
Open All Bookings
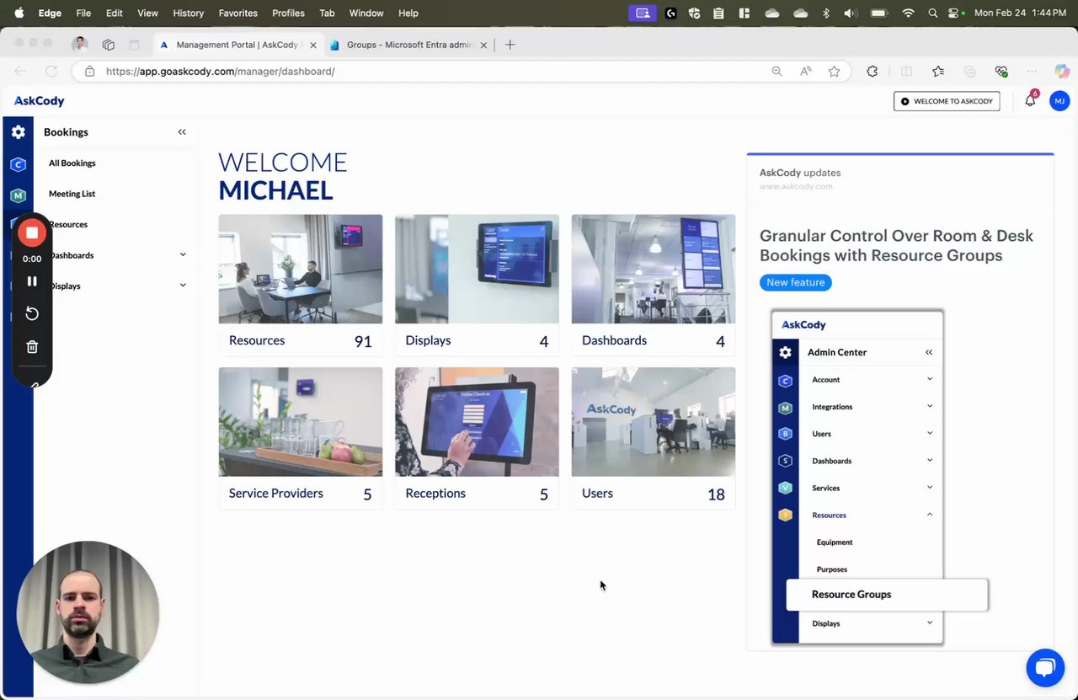(x=72, y=163)
